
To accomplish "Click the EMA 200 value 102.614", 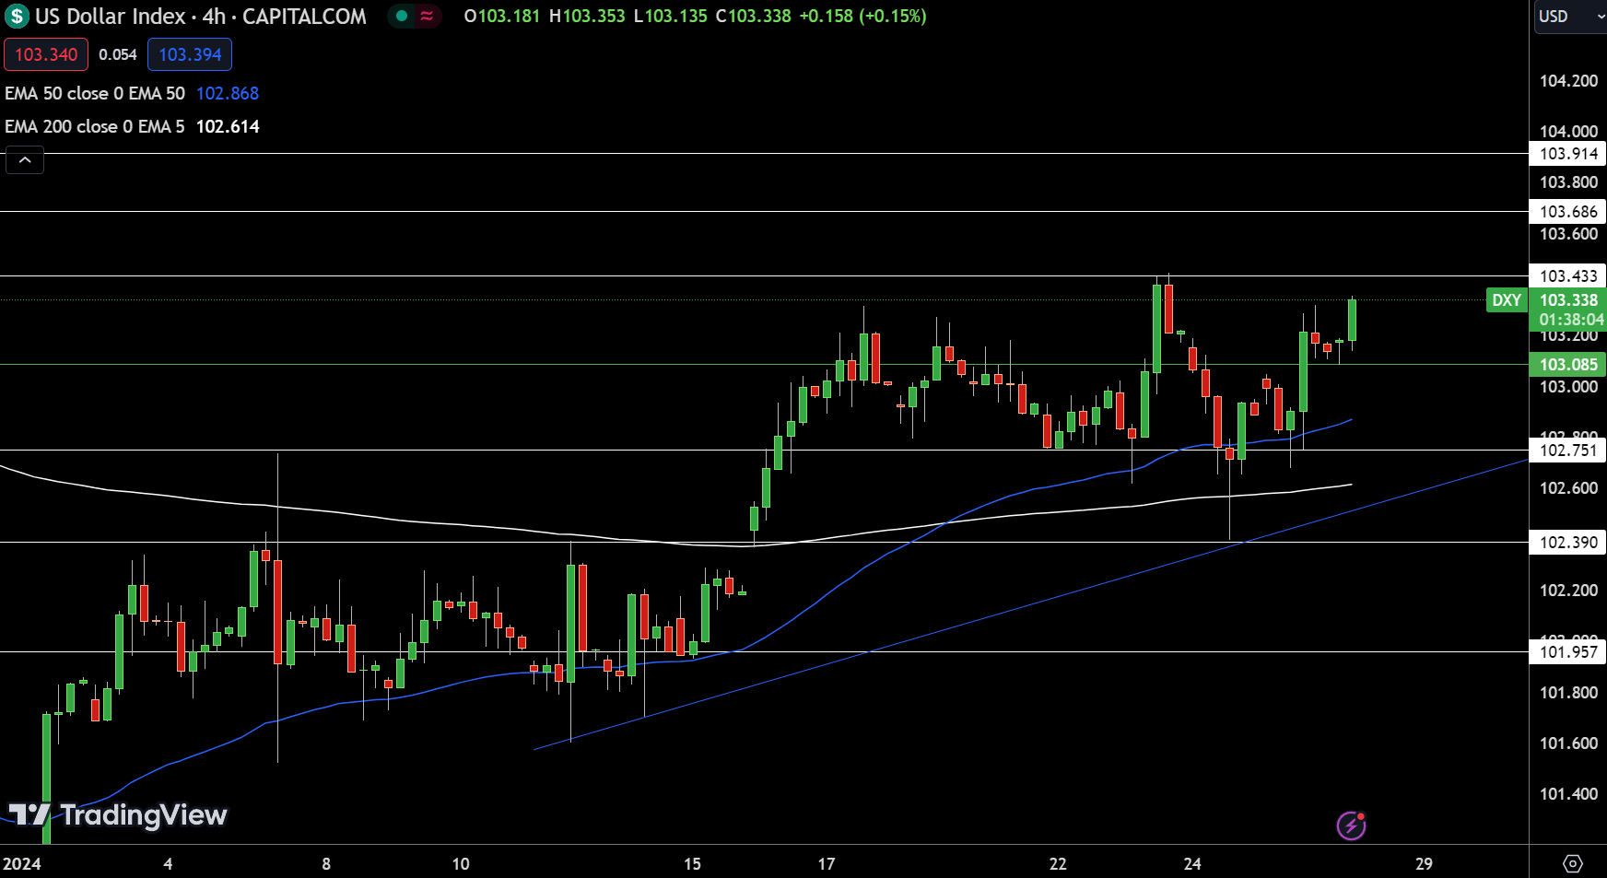I will pos(228,126).
